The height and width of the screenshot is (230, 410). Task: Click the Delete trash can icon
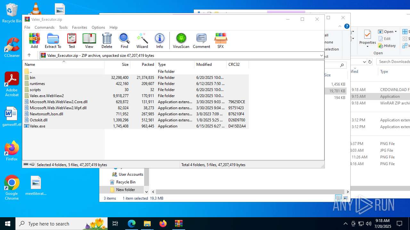tap(107, 41)
